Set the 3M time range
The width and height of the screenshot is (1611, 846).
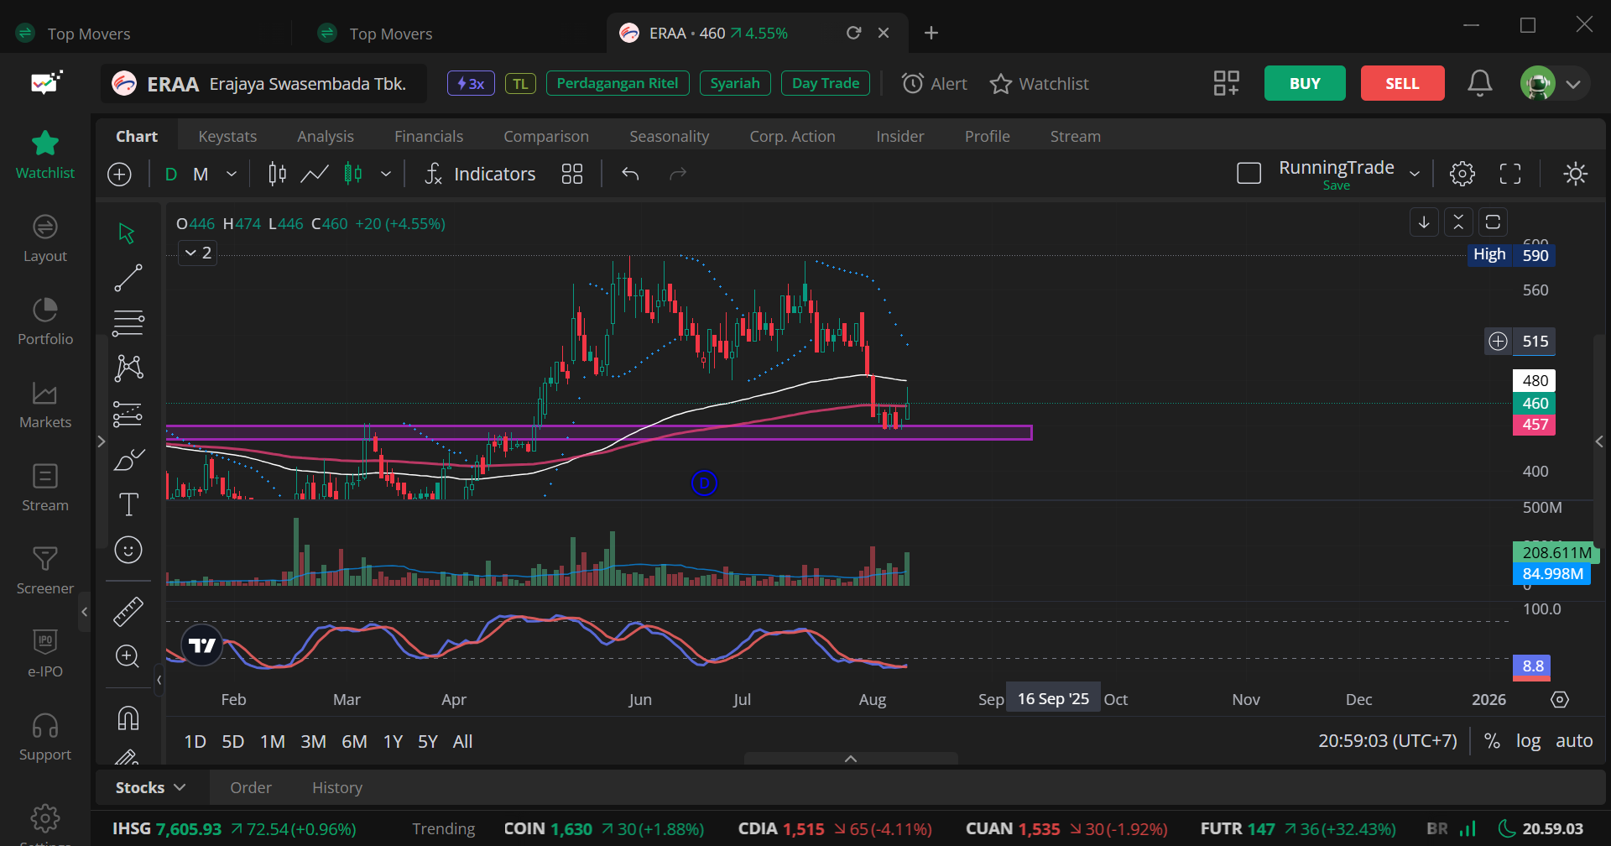coord(313,742)
